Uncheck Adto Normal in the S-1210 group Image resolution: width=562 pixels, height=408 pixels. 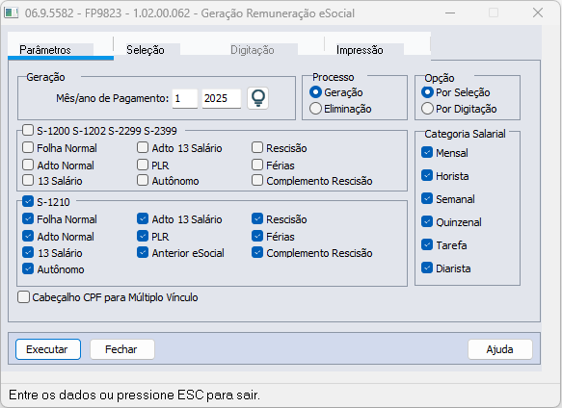click(28, 236)
